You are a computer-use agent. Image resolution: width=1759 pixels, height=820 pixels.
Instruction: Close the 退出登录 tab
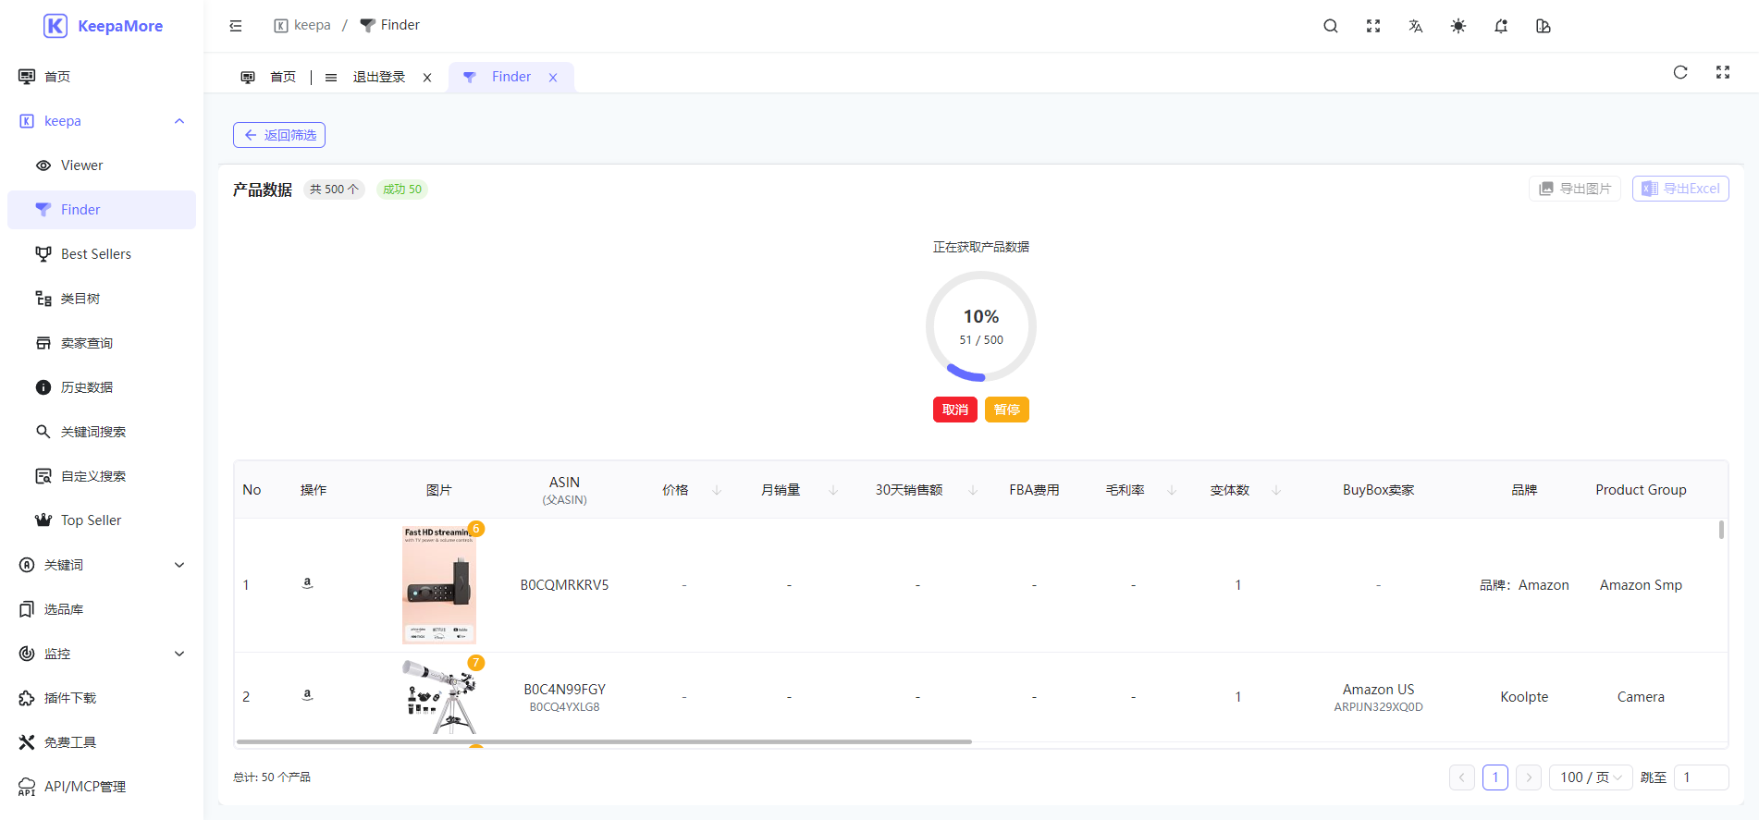click(x=427, y=78)
